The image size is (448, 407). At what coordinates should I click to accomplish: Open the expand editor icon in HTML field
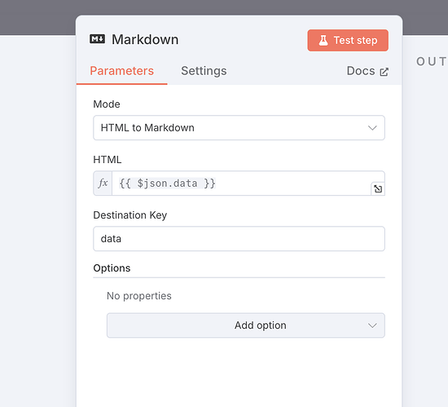coord(378,188)
